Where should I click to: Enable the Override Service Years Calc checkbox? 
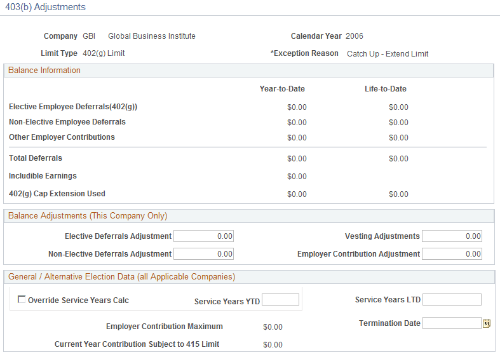click(x=22, y=300)
